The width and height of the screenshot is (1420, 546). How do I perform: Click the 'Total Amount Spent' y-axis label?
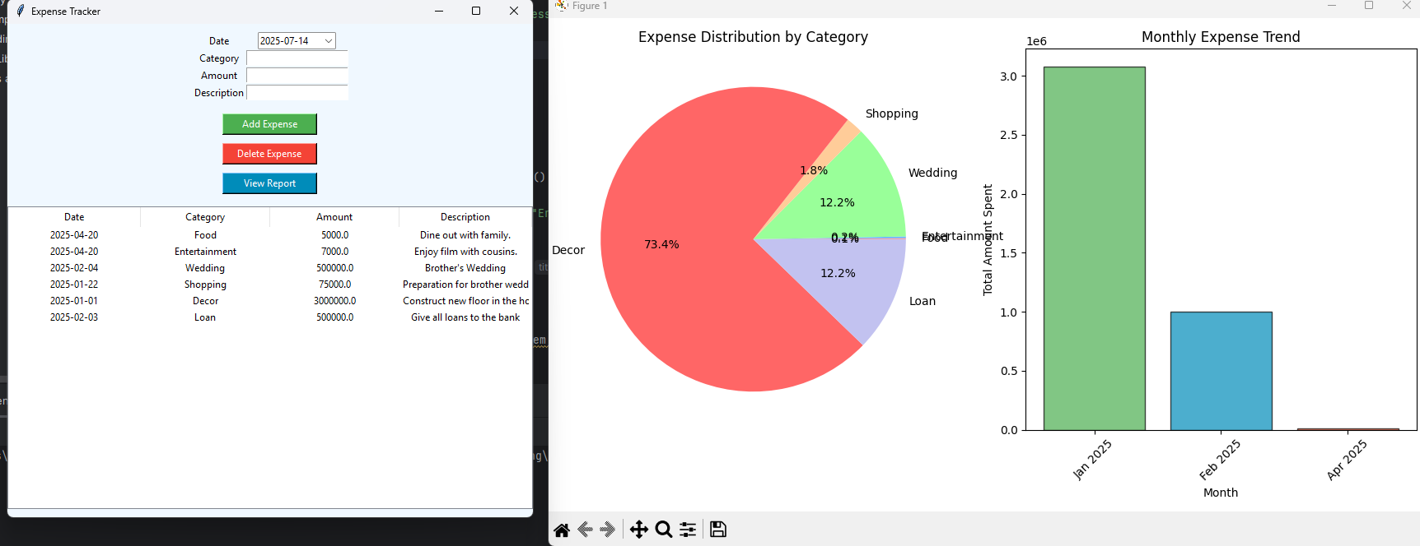(988, 240)
